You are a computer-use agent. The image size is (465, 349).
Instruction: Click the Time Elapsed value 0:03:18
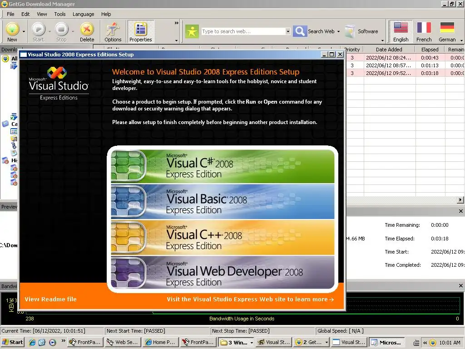(x=440, y=239)
